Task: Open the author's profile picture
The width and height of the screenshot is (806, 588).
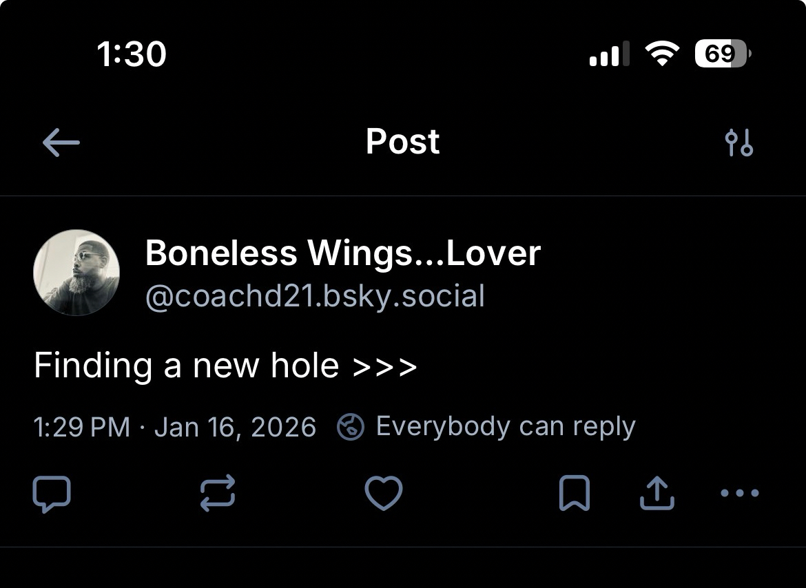Action: 76,273
